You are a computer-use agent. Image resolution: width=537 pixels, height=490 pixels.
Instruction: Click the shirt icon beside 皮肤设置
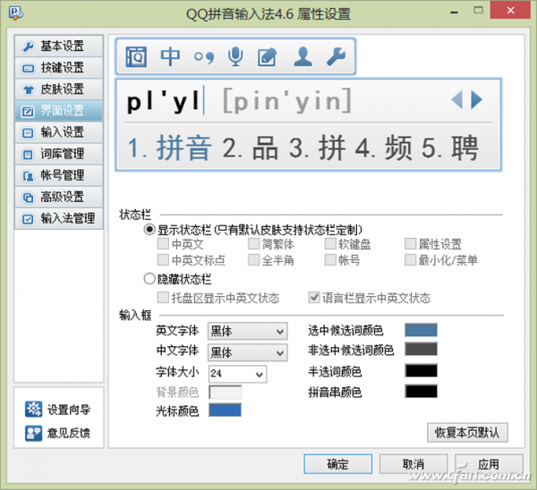click(x=28, y=89)
